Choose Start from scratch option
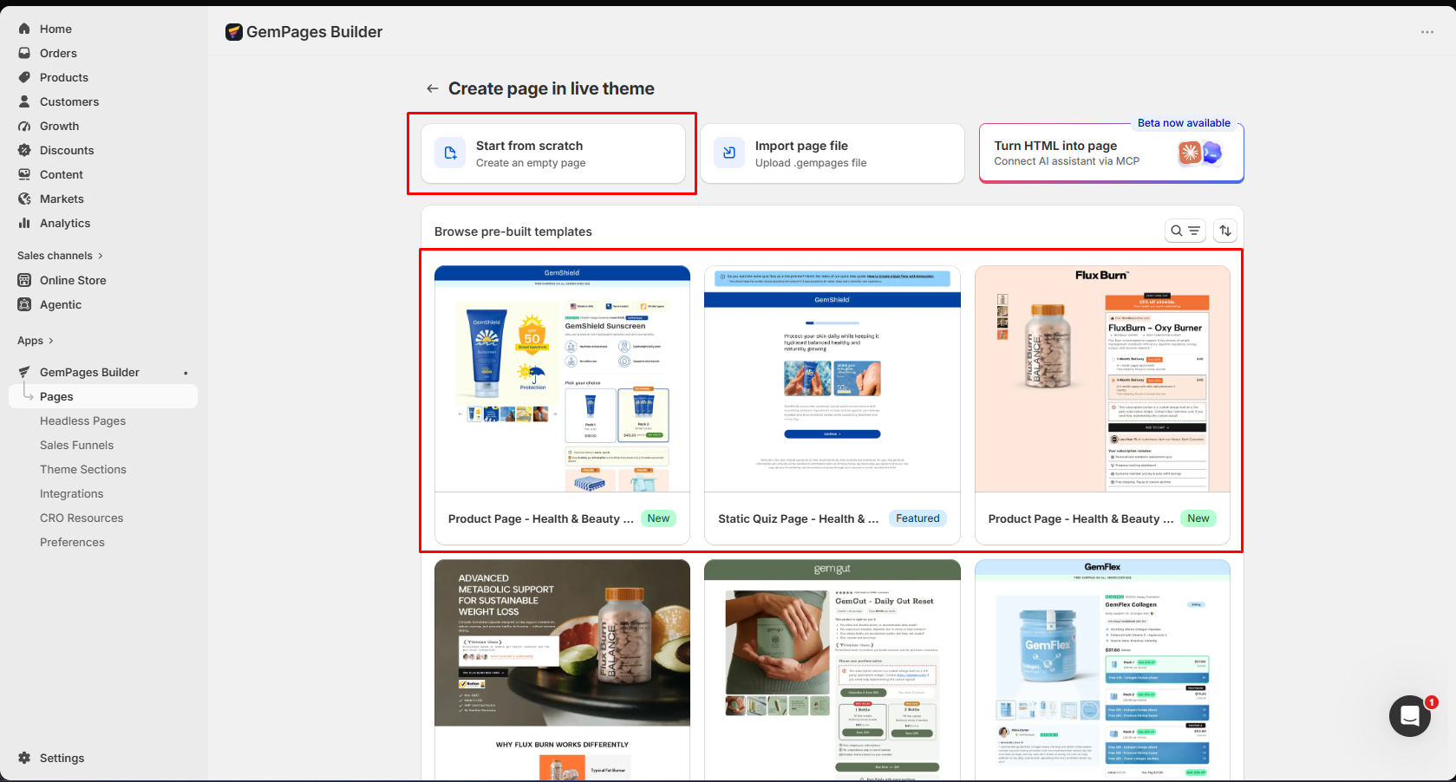 553,153
